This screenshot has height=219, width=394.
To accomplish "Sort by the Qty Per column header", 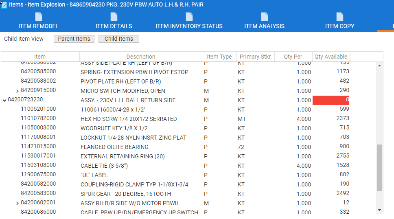I will [293, 57].
